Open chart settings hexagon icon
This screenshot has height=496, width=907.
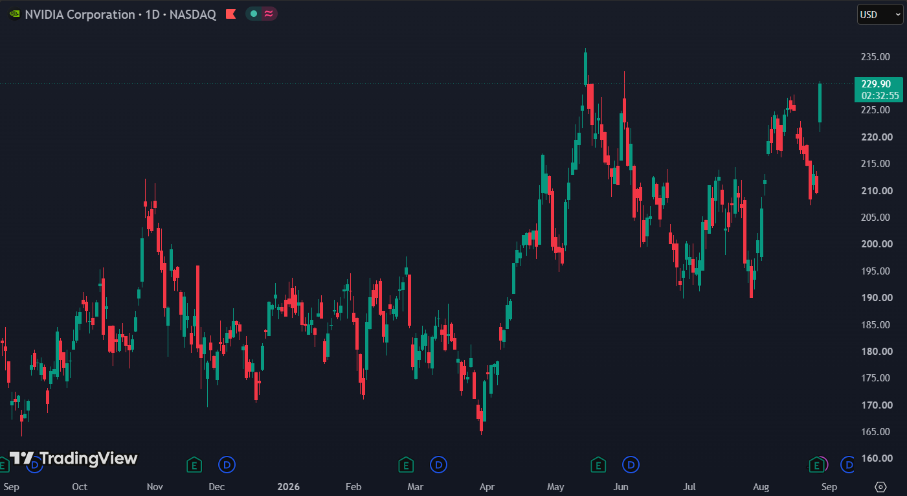pyautogui.click(x=880, y=486)
